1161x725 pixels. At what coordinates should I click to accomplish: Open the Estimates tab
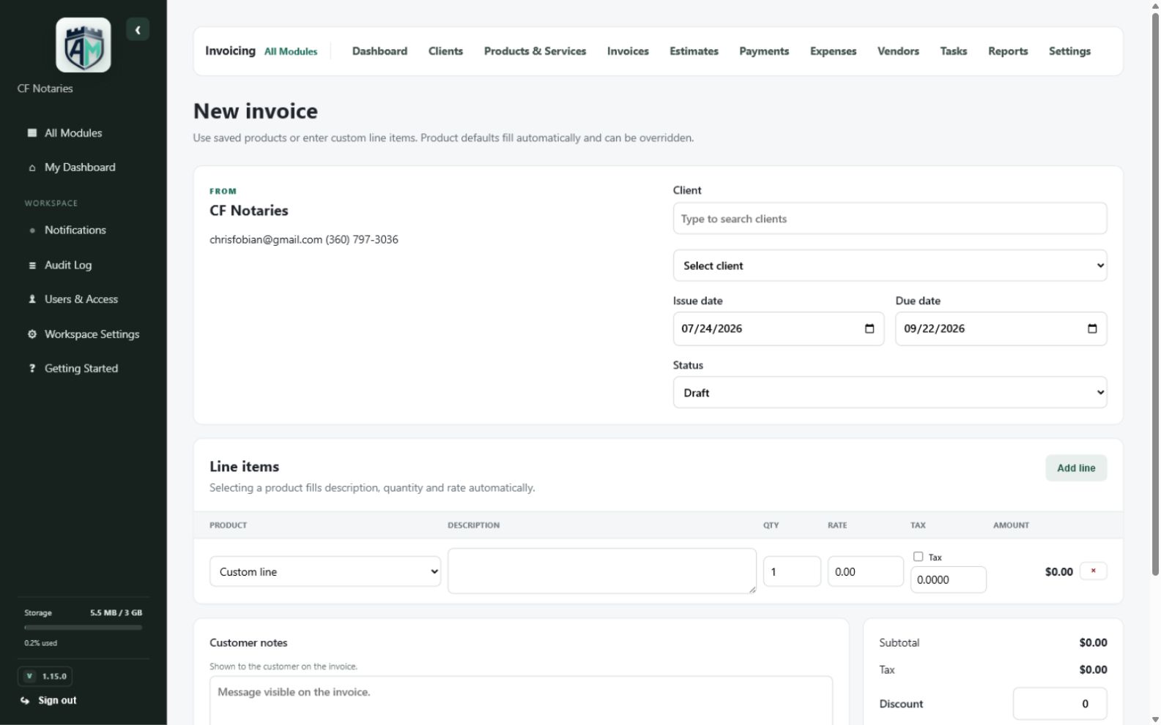pyautogui.click(x=694, y=51)
